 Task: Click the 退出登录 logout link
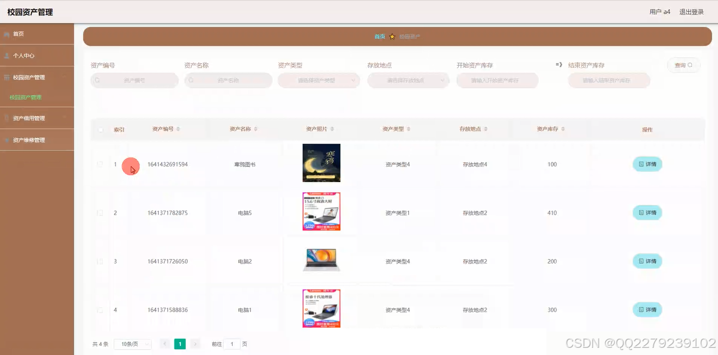click(x=691, y=11)
